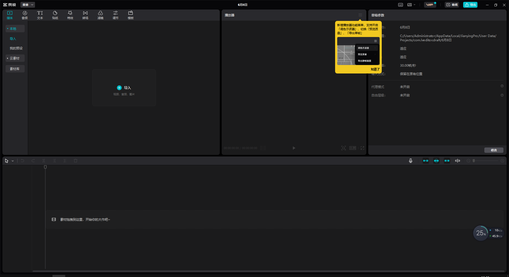Click the timeline zoom slider handle
The height and width of the screenshot is (277, 509).
(474, 161)
